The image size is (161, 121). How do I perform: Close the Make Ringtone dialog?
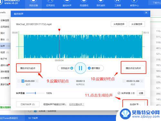[146, 12]
